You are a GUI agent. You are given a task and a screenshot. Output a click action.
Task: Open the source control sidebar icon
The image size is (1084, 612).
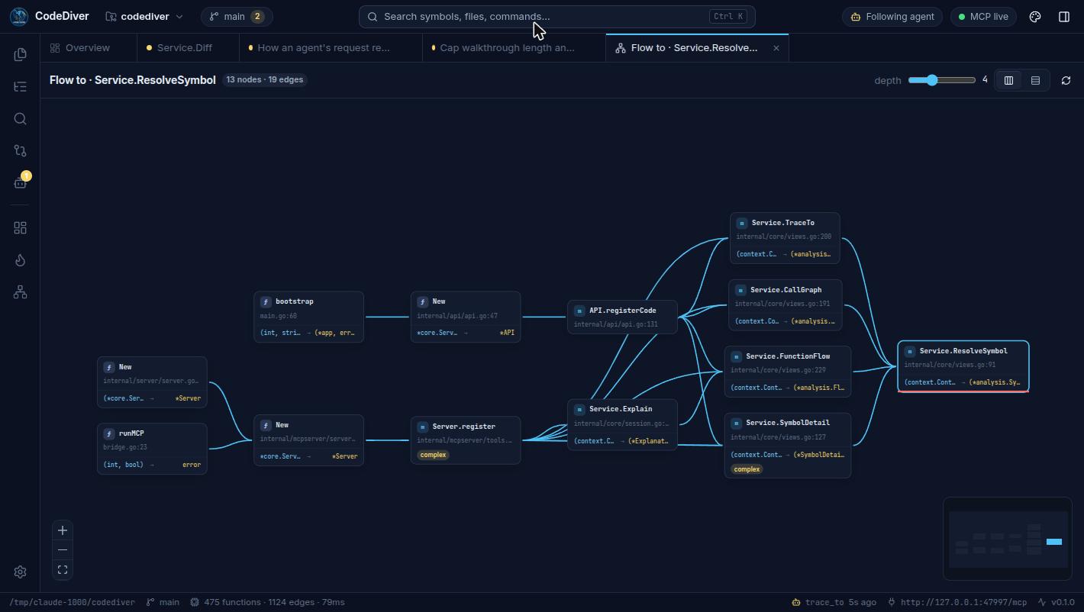[21, 150]
